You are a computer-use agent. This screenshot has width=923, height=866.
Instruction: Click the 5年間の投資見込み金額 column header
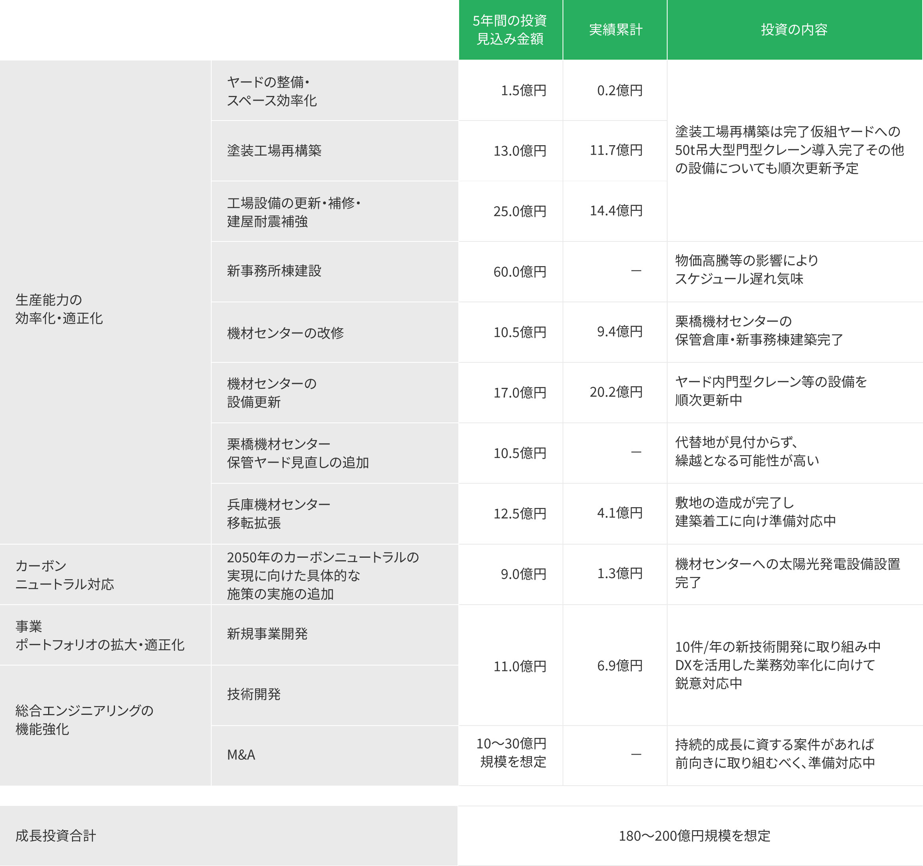click(x=510, y=30)
